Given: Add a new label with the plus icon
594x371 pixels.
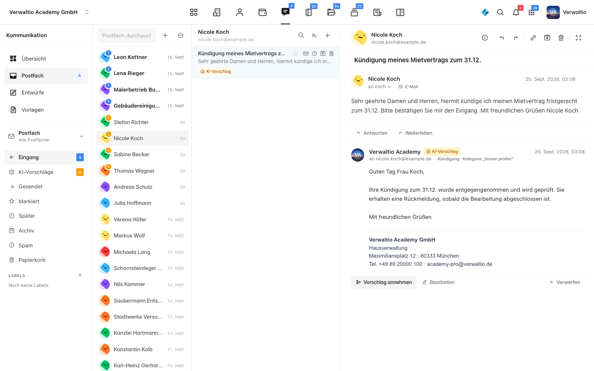Looking at the screenshot, I should 80,275.
